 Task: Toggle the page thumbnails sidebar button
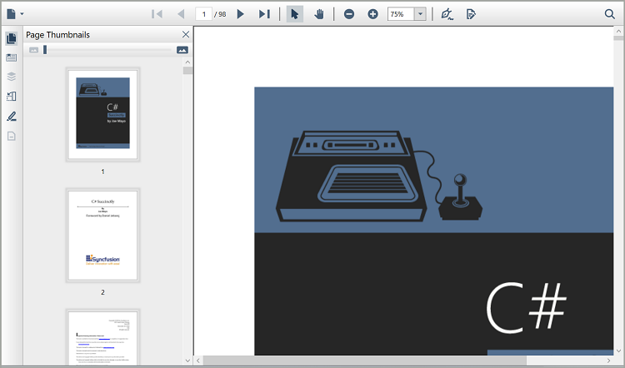(x=12, y=38)
